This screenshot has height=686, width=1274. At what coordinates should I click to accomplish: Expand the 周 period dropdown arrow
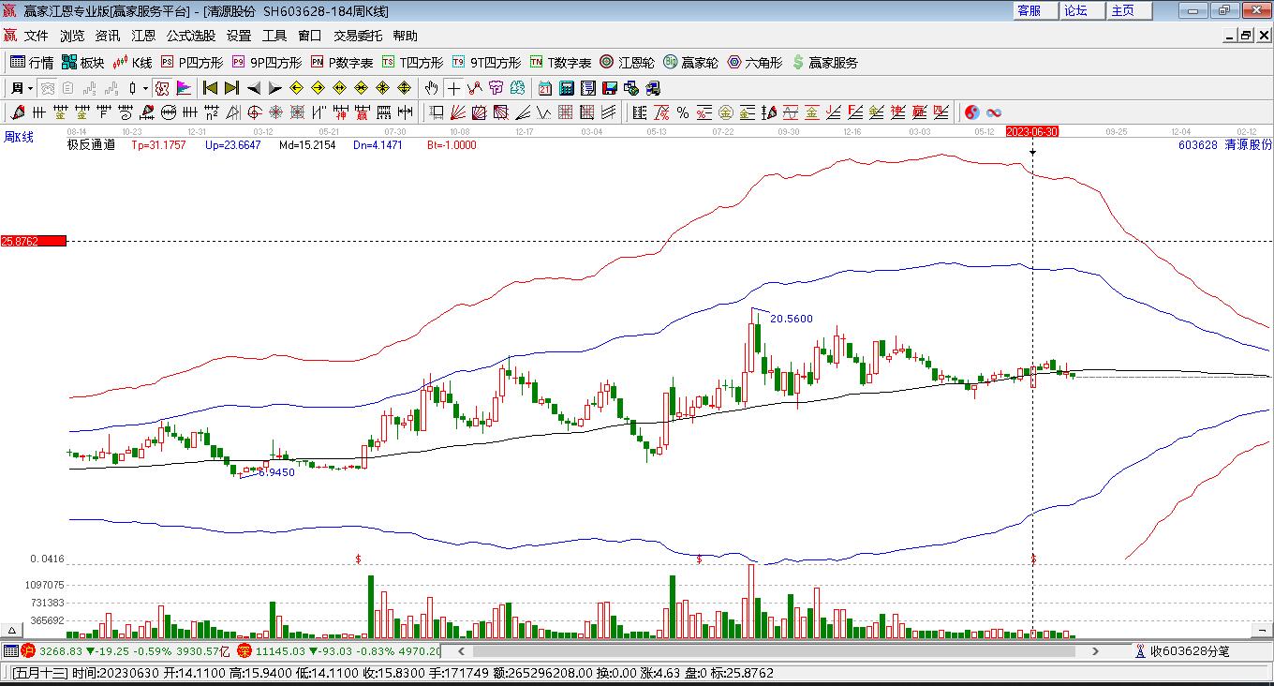click(x=31, y=88)
